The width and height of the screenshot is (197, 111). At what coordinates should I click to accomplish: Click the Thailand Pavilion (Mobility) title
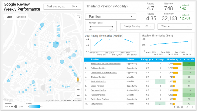(107, 6)
